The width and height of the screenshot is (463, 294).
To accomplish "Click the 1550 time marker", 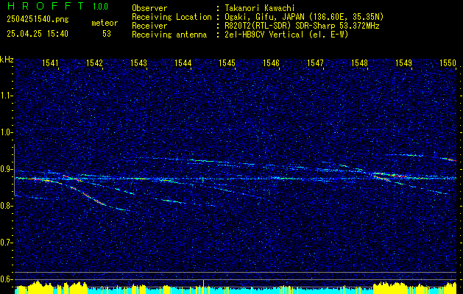I will 448,62.
